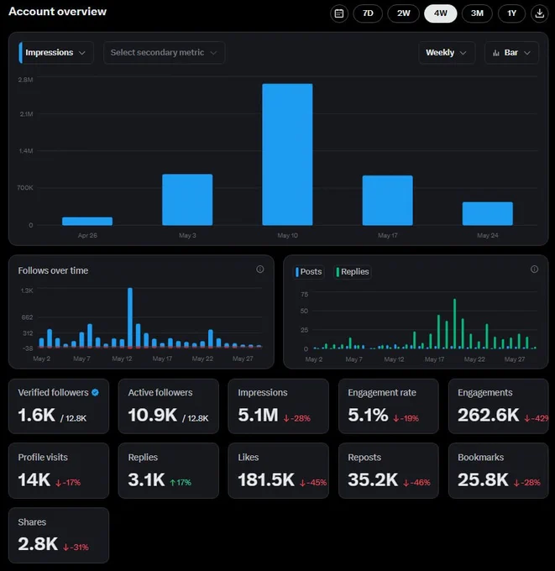Image resolution: width=555 pixels, height=571 pixels.
Task: Select the 2W time range
Action: 404,13
